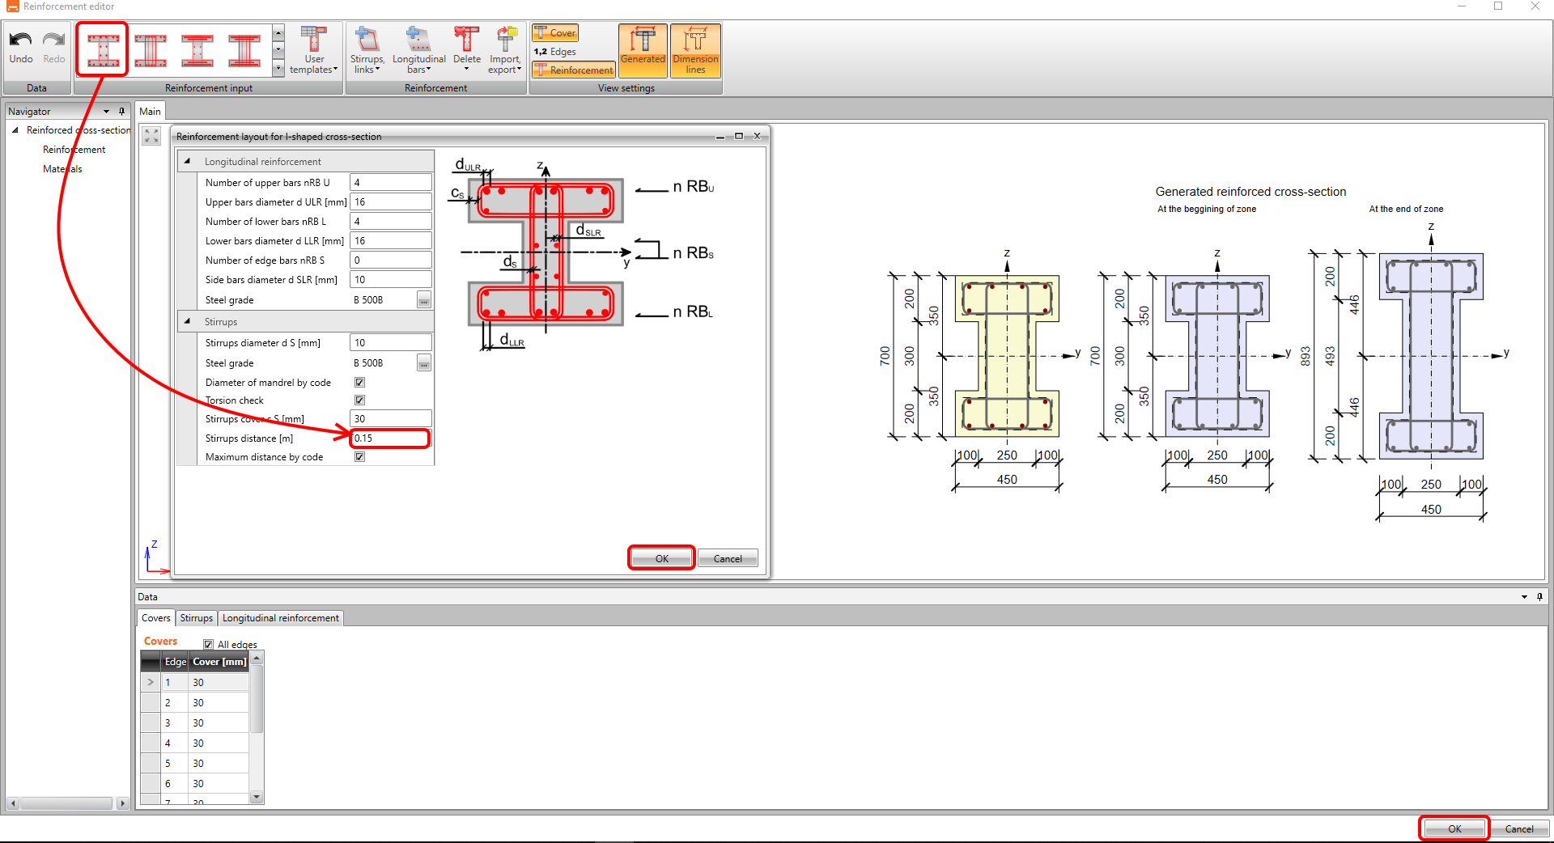Click the Stirrups distance input field

pos(389,438)
